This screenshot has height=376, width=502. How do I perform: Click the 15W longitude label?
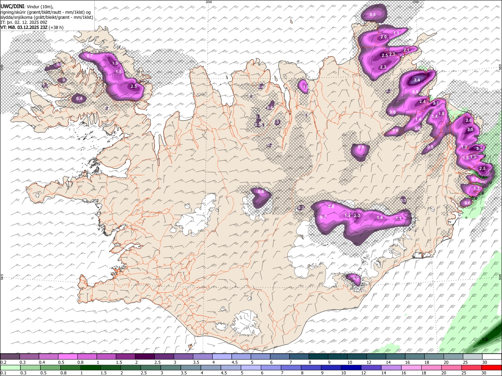pyautogui.click(x=415, y=2)
